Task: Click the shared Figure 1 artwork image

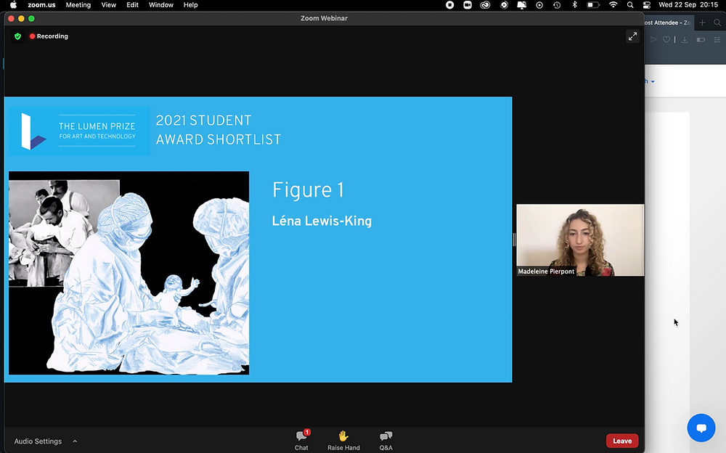Action: (129, 273)
